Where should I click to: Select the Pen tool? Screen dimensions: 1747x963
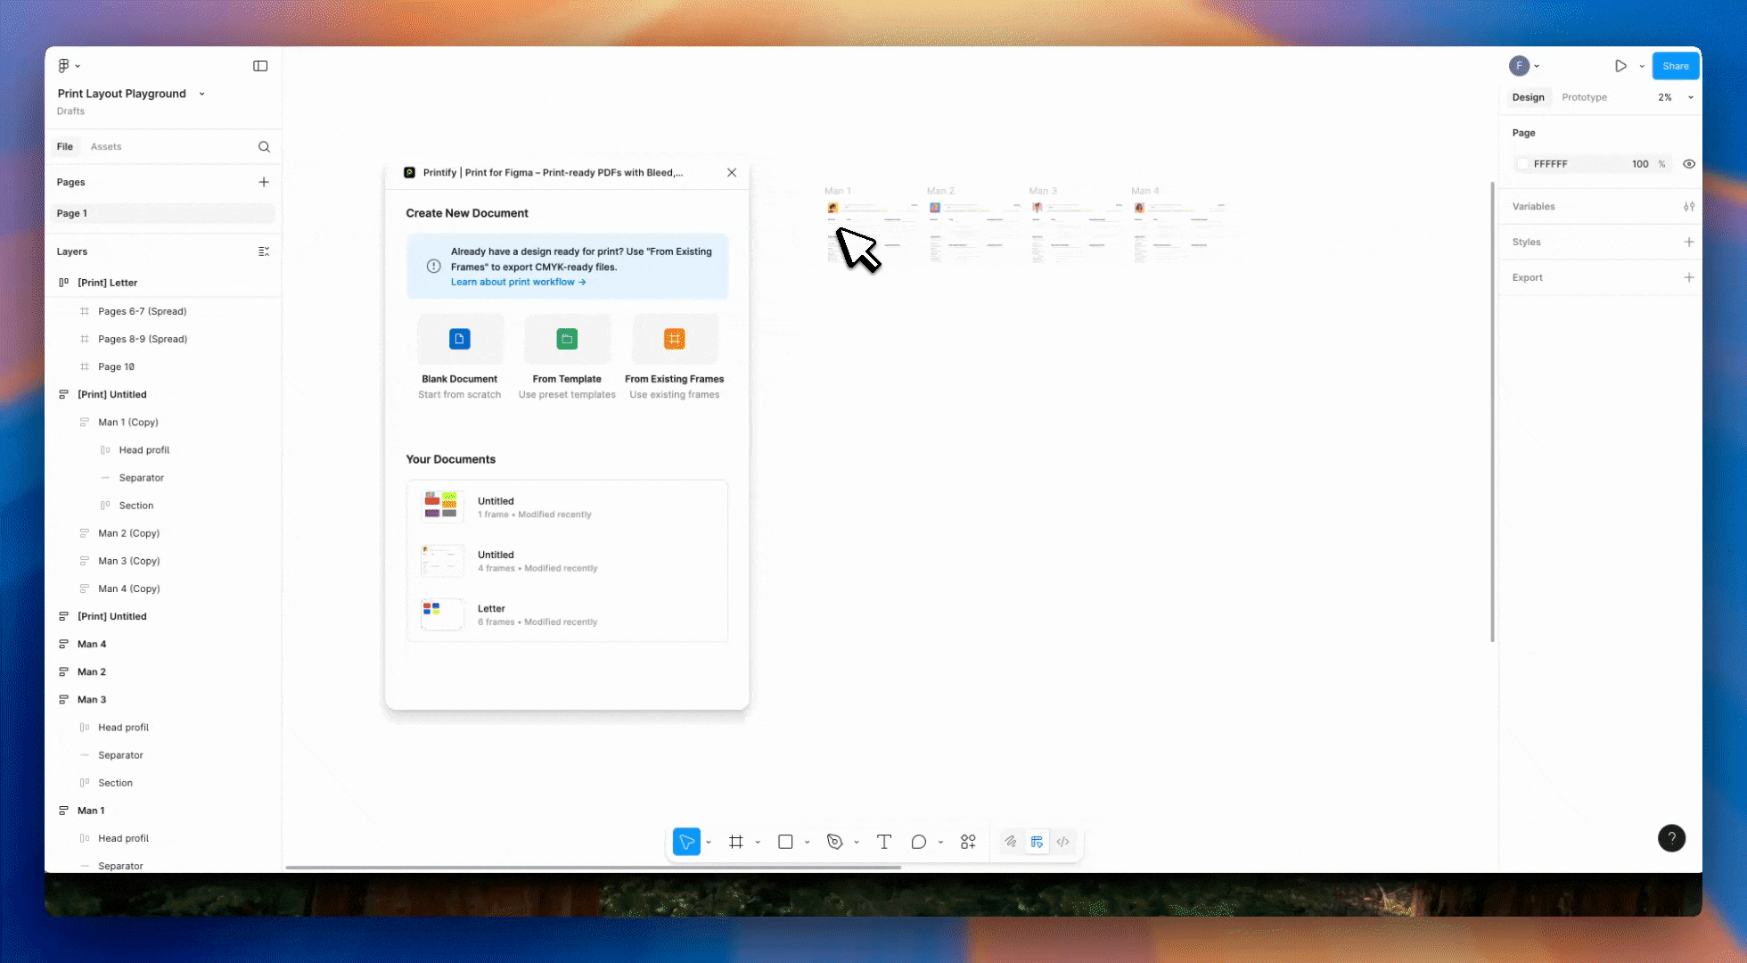tap(835, 841)
